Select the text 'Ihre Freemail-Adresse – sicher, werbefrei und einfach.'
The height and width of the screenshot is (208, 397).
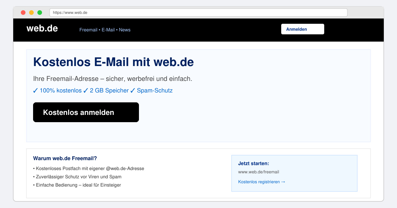[x=113, y=79]
